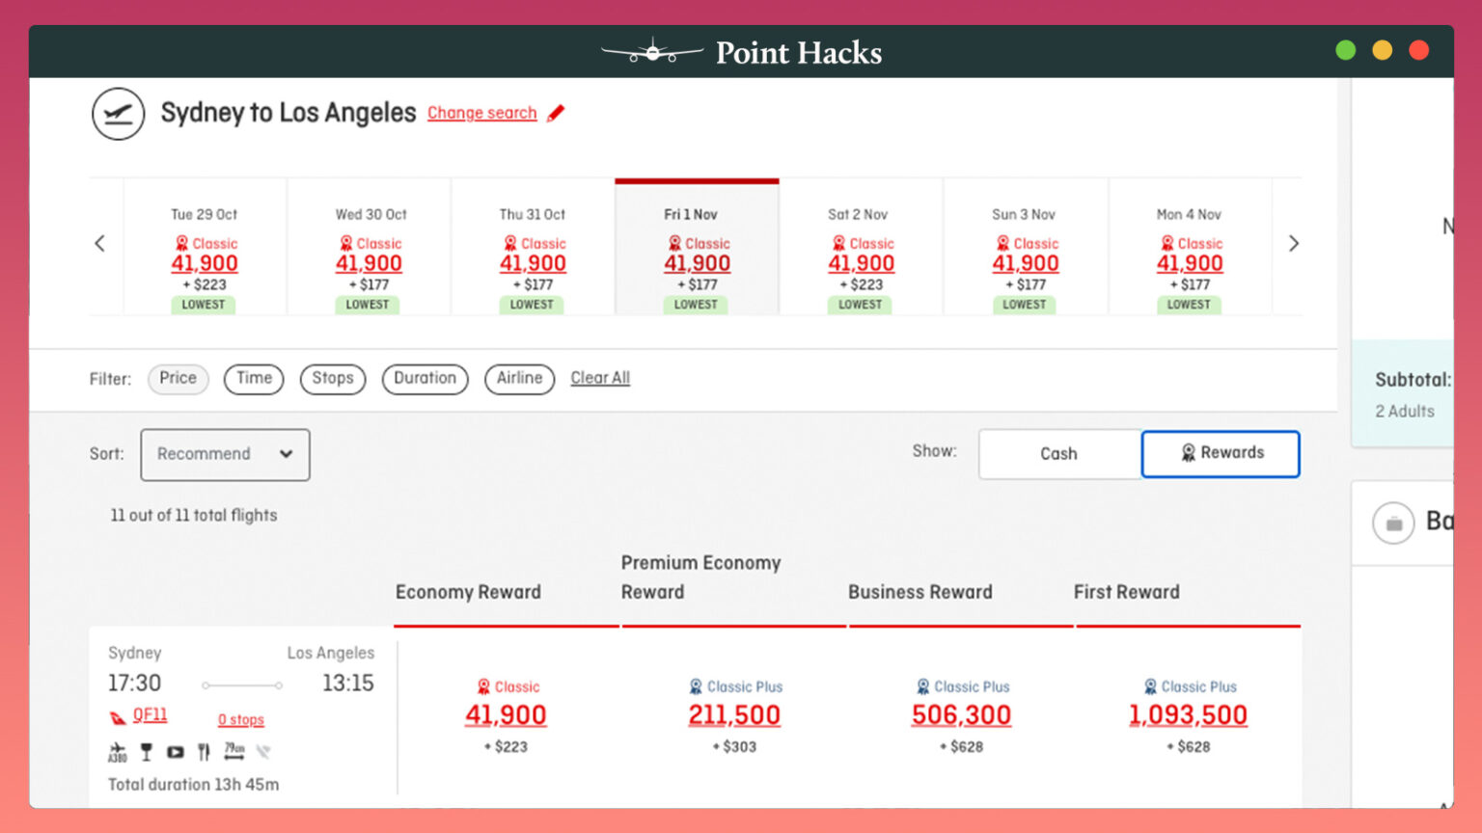Click the Clear All filters link
The image size is (1482, 833).
[599, 377]
